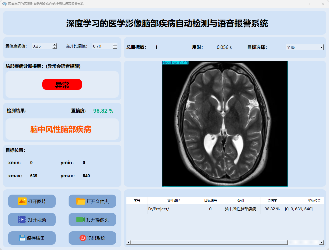Click the 脑中风性脑部疾病 result label
Viewport: 329px width, 250px height.
click(61, 129)
